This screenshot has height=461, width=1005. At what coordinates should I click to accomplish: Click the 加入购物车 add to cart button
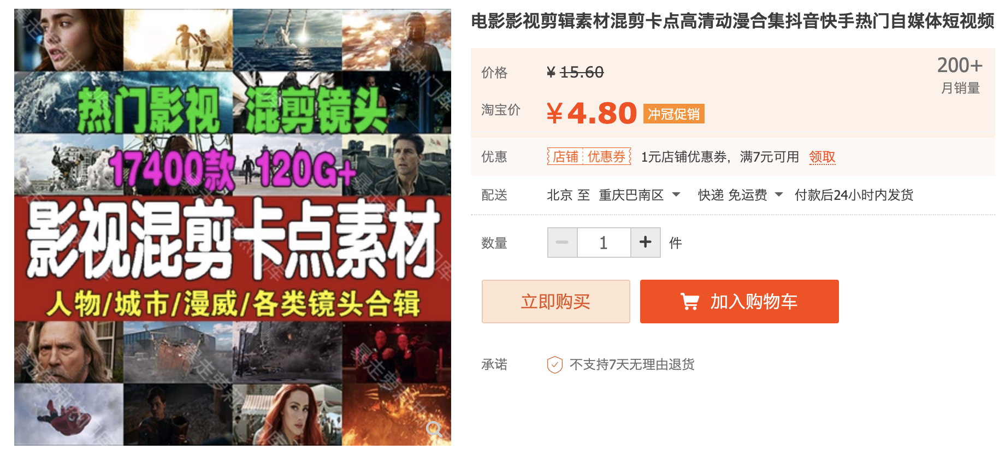click(740, 302)
